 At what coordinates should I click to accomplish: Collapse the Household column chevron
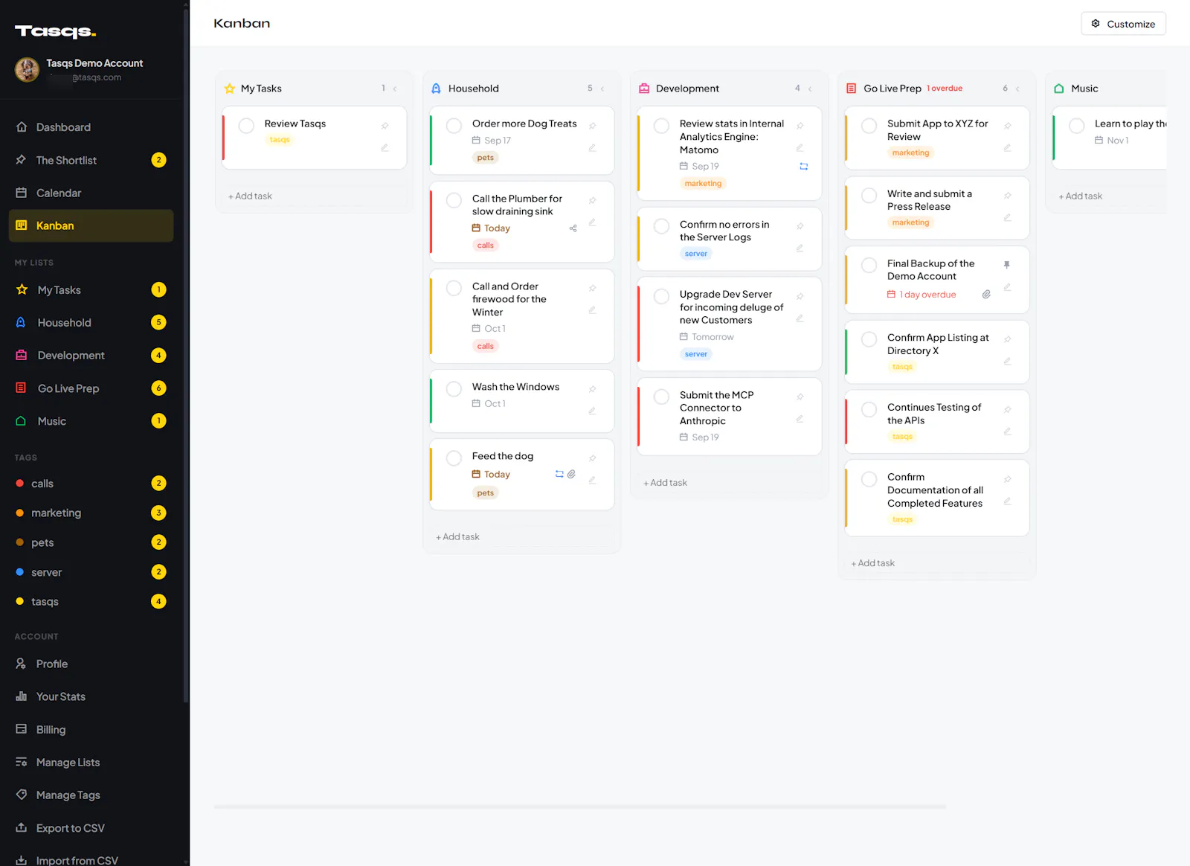(602, 89)
